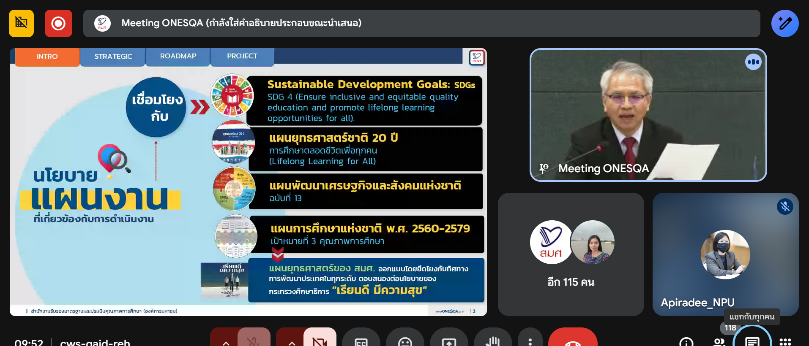This screenshot has width=809, height=346.
Task: Open the chat with everyone panel
Action: pyautogui.click(x=752, y=340)
